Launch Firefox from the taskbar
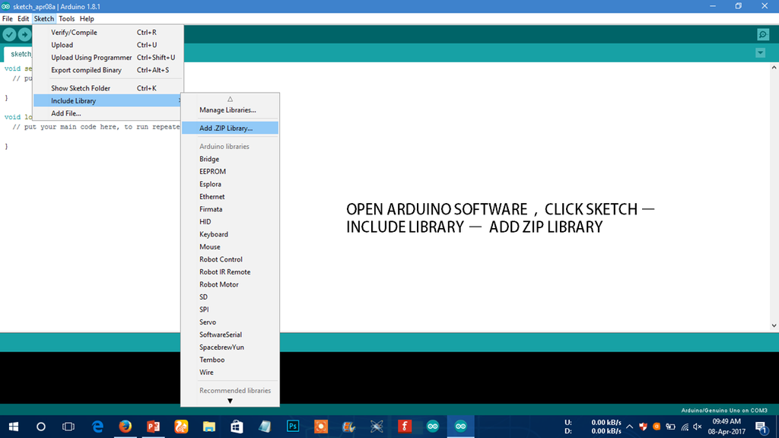 (126, 427)
